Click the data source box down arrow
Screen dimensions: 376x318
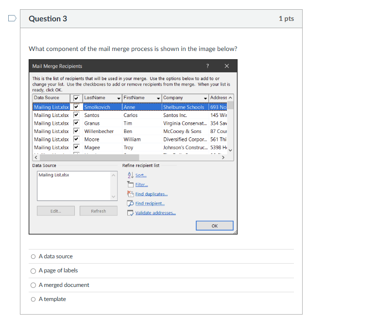tap(113, 197)
